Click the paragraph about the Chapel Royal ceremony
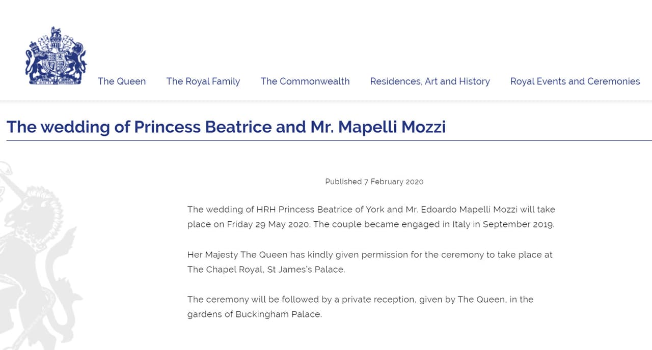The height and width of the screenshot is (350, 652). [x=370, y=262]
